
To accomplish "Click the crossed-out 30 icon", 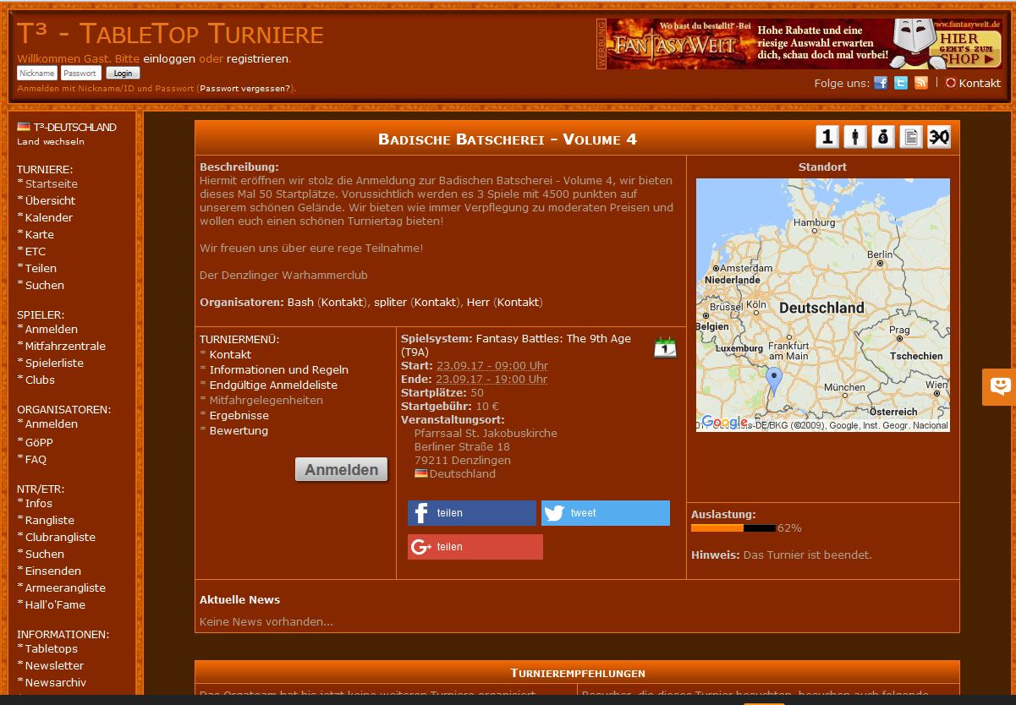I will point(939,137).
